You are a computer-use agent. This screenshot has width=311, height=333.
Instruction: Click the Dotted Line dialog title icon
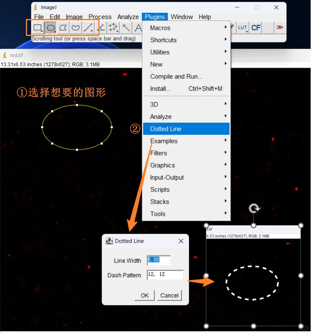pyautogui.click(x=109, y=241)
